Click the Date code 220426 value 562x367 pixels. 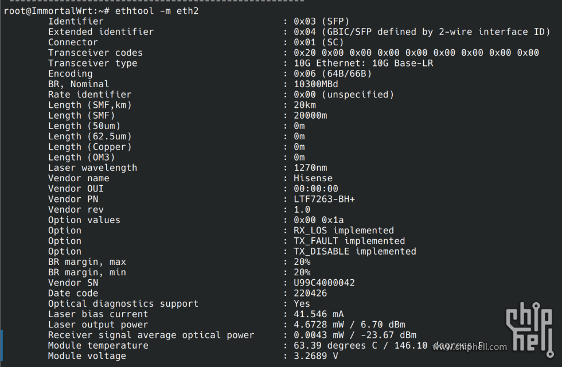point(310,293)
